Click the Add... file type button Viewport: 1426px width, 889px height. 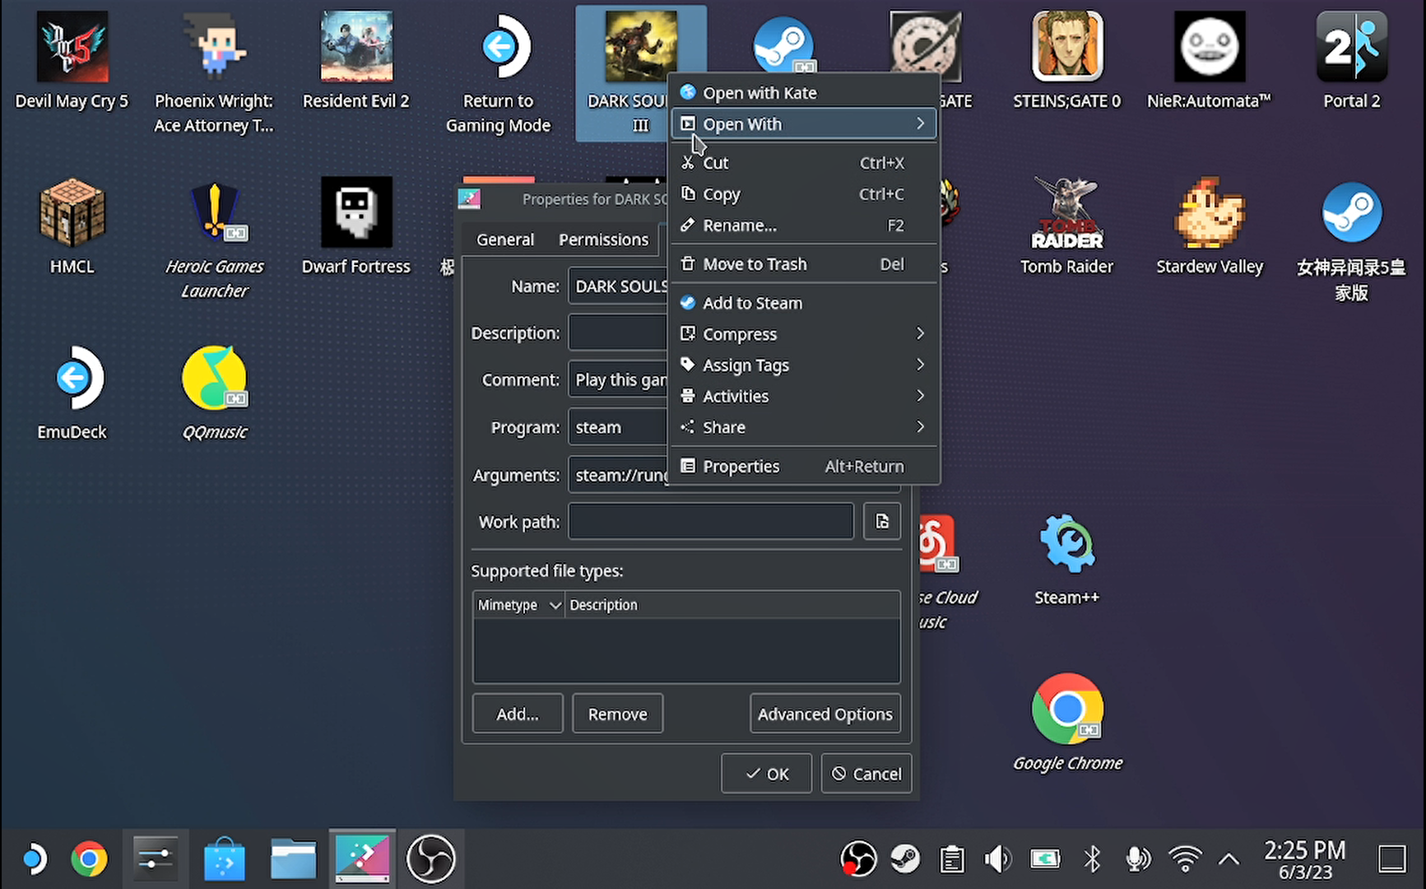pyautogui.click(x=518, y=714)
